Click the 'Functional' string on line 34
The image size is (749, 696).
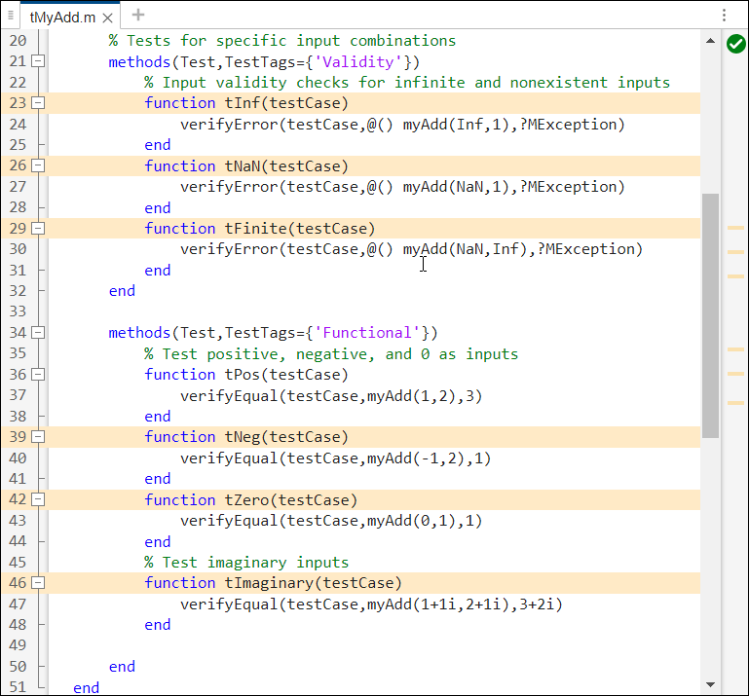367,333
